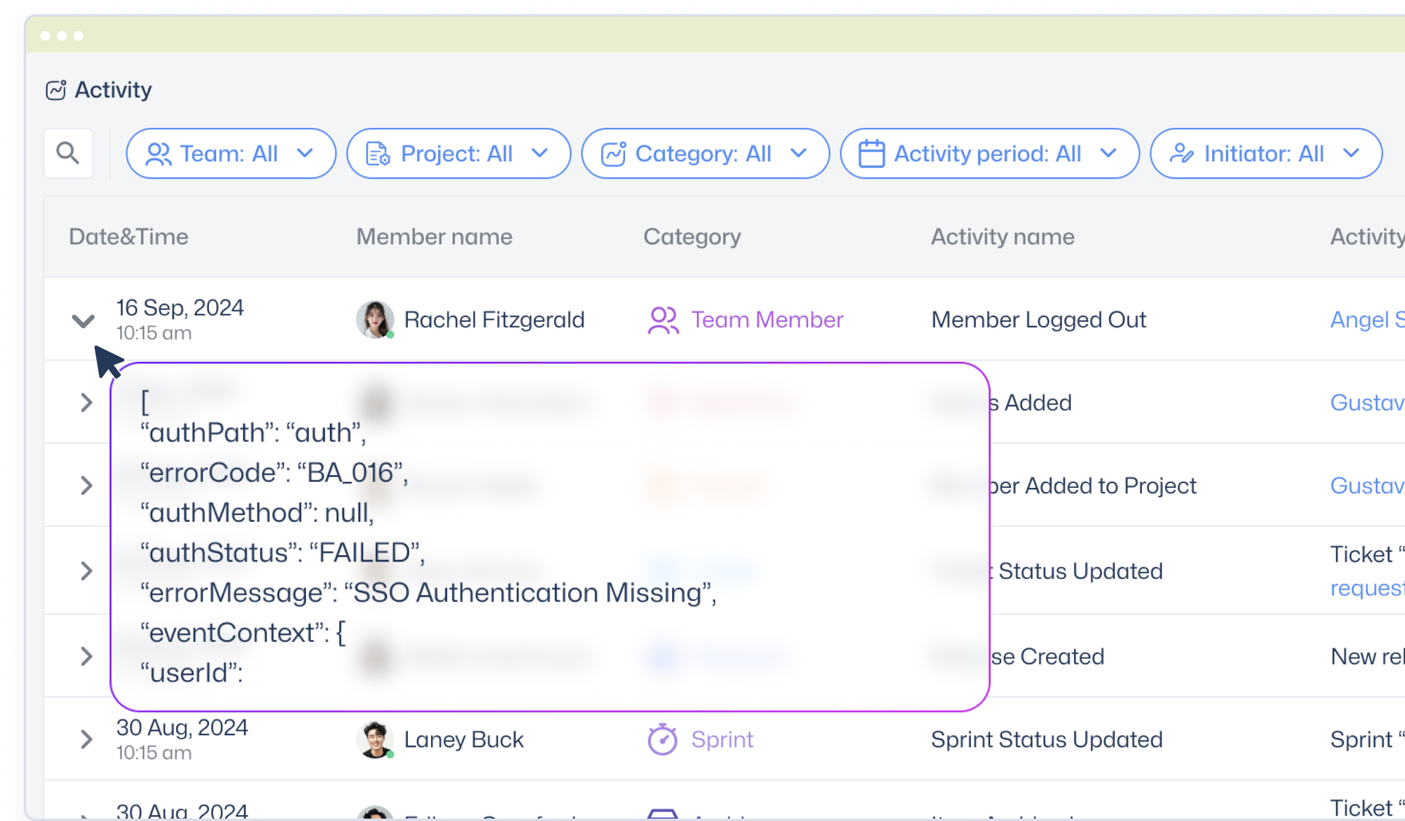The width and height of the screenshot is (1405, 821).
Task: Expand the Ticket Status Updated row
Action: [86, 571]
